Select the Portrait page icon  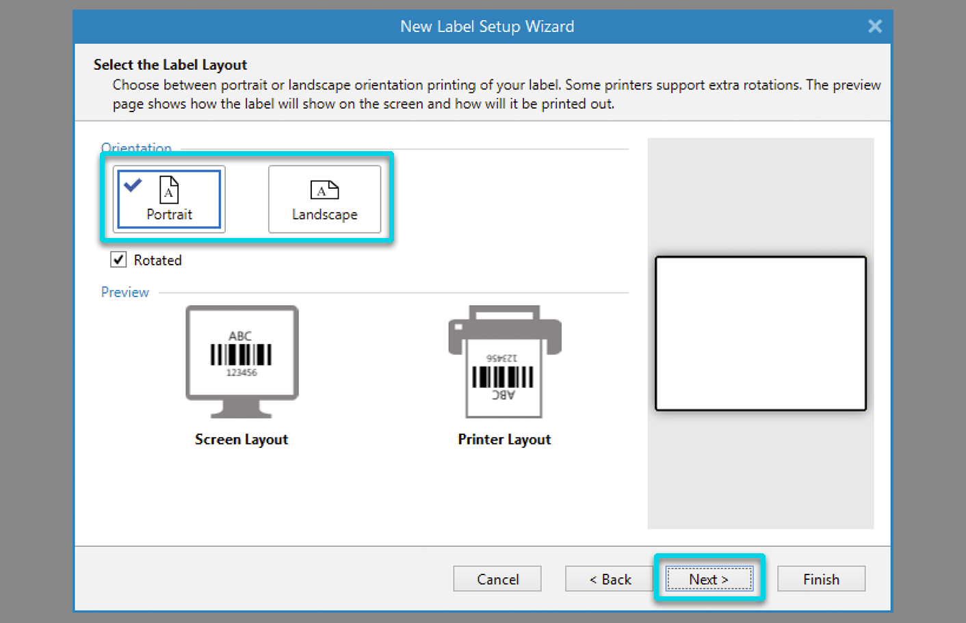(169, 190)
